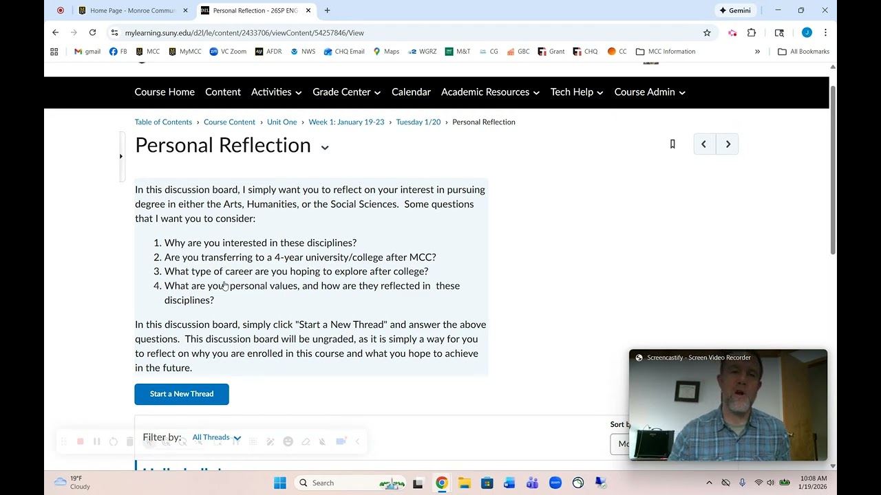This screenshot has width=881, height=495.
Task: Bookmark this page with the star icon
Action: (x=707, y=32)
